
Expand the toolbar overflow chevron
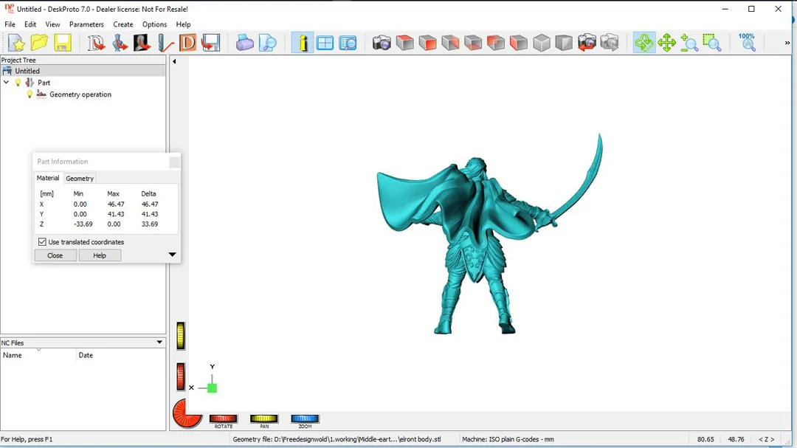(x=787, y=43)
